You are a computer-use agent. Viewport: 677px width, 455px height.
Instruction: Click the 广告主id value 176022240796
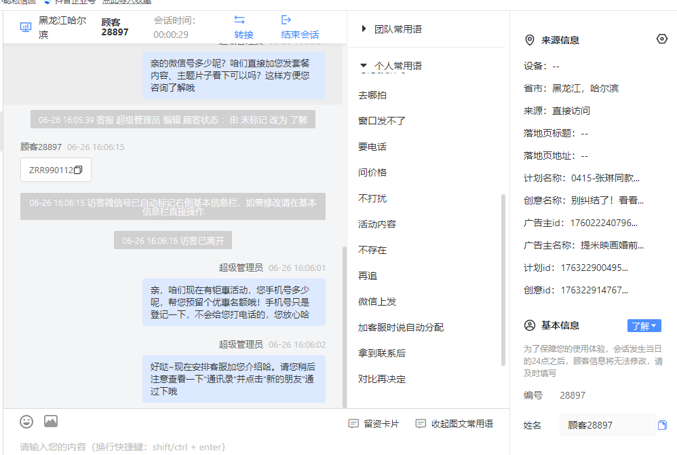pos(604,223)
